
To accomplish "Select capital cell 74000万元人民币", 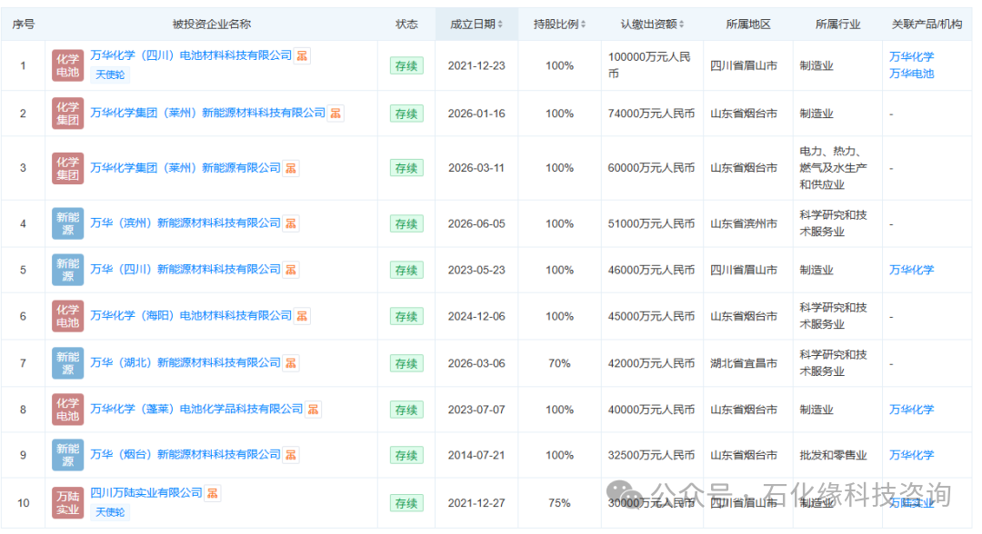I will click(651, 114).
